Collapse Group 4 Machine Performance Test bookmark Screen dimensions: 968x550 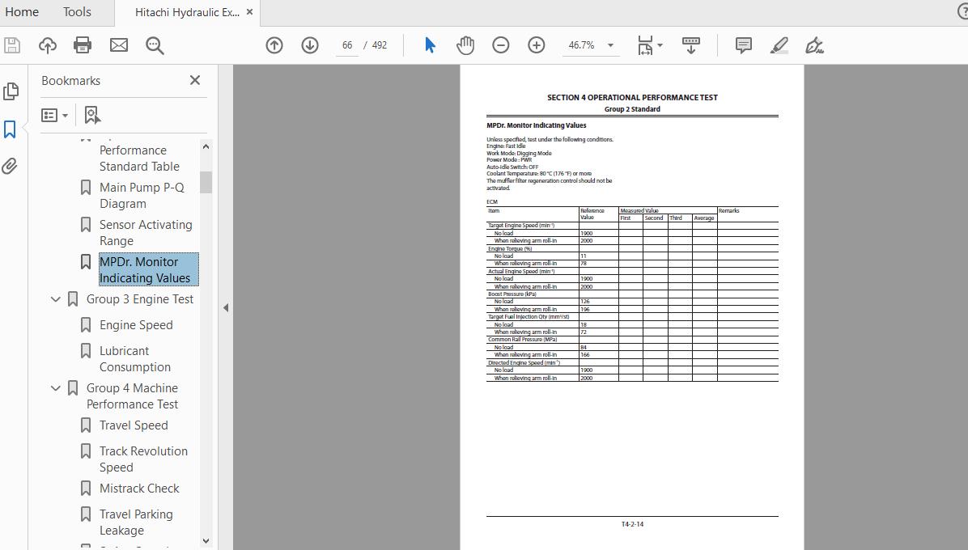pos(56,388)
